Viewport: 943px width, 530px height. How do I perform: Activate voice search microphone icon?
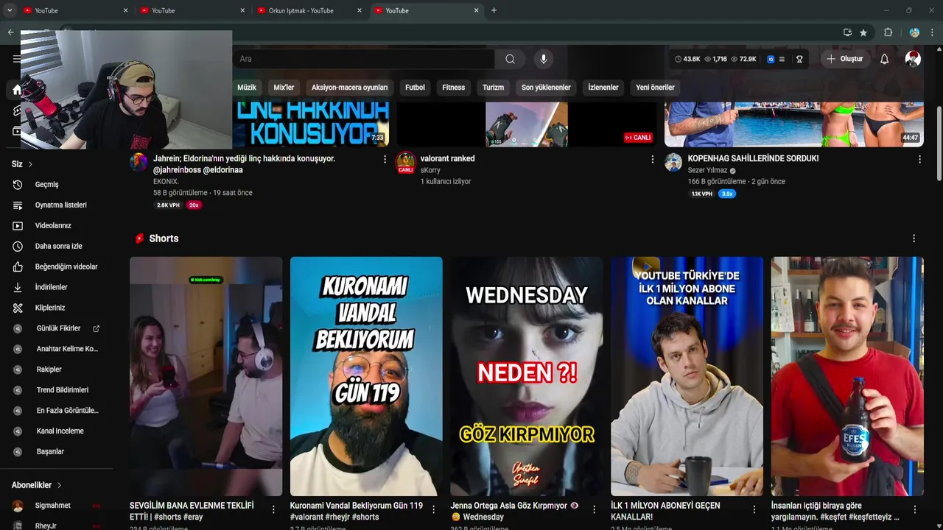[543, 59]
